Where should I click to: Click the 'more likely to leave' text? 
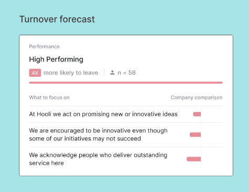pos(71,73)
